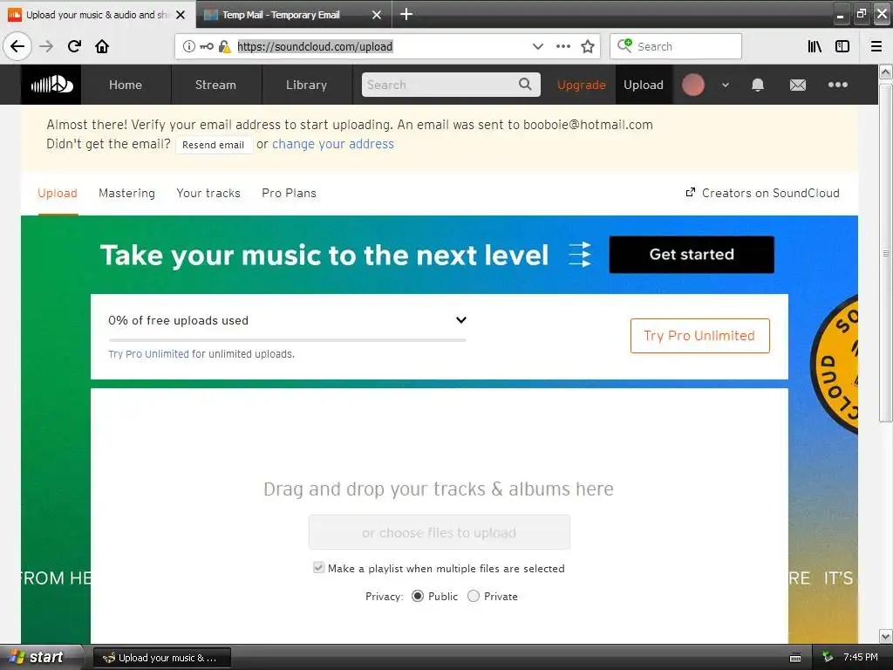The width and height of the screenshot is (893, 670).
Task: Click the change your address link
Action: tap(333, 144)
